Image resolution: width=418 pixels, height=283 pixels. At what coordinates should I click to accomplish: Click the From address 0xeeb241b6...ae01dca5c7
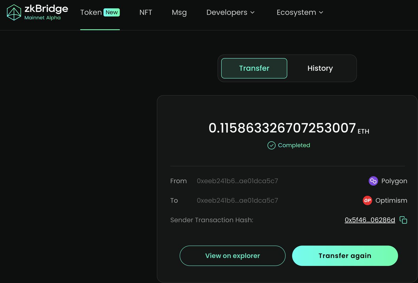coord(238,181)
